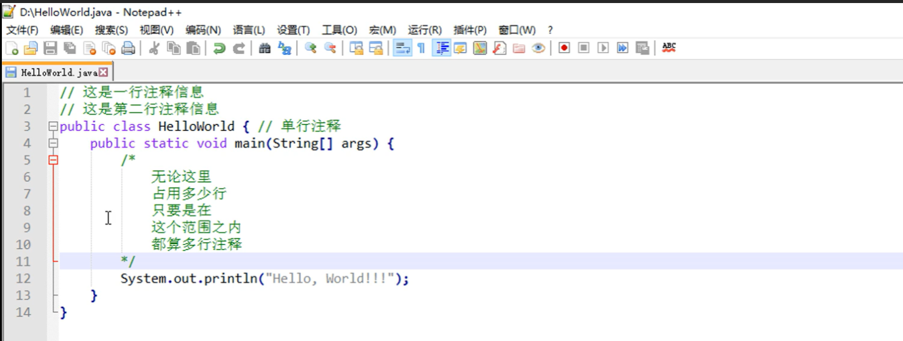903x341 pixels.
Task: Run macro multiple times icon
Action: [x=623, y=48]
